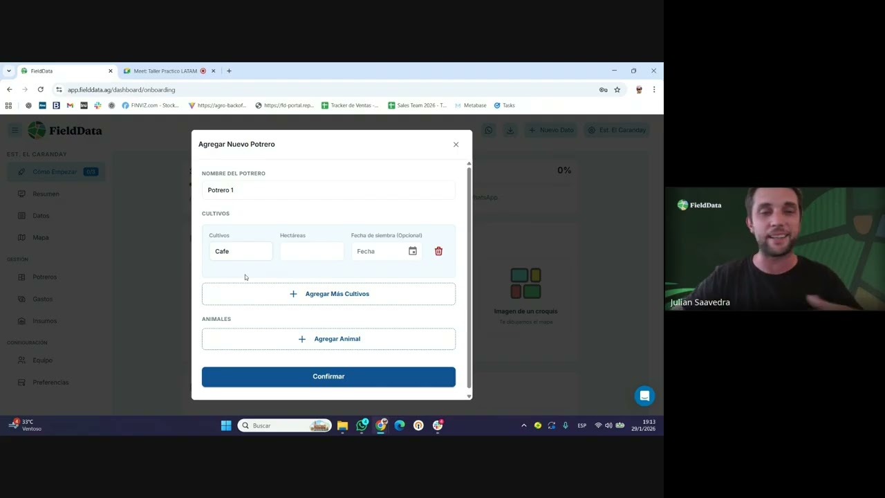Screen dimensions: 885x498
Task: Click the taskbar Buscar search box
Action: (284, 425)
